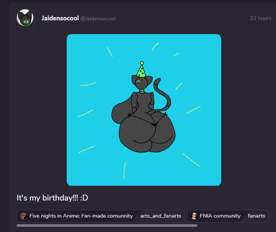Click the green party hat in artwork

click(x=141, y=70)
